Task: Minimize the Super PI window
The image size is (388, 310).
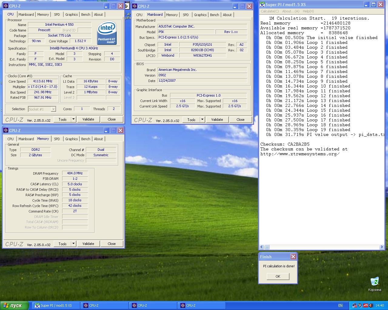Action: click(366, 5)
